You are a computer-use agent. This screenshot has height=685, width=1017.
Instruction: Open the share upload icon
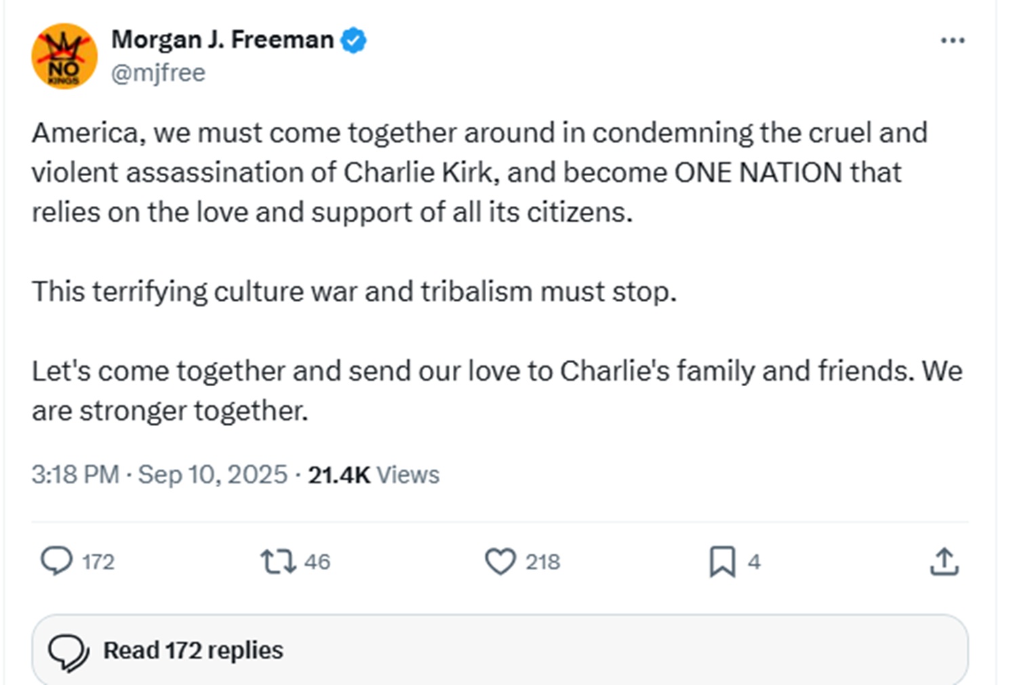pyautogui.click(x=944, y=562)
